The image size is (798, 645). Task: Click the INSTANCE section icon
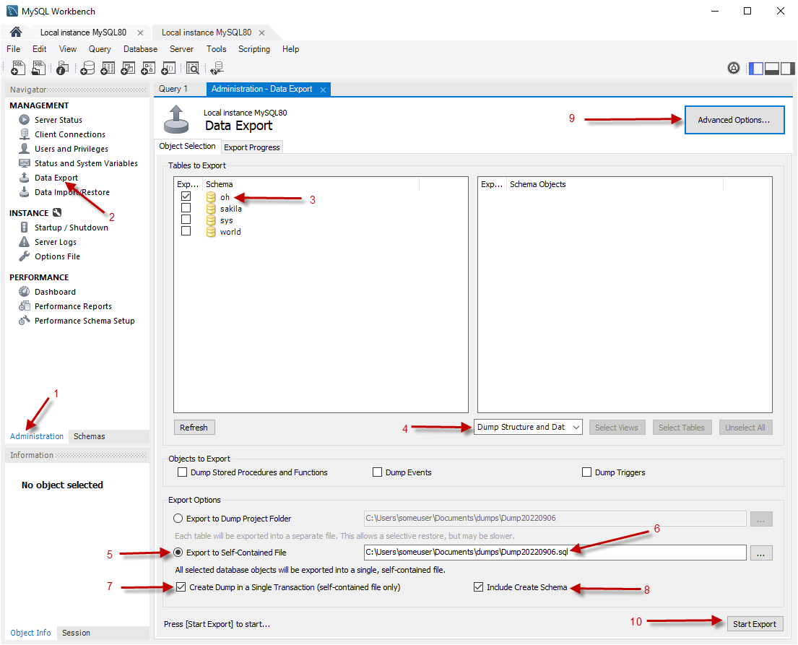click(x=57, y=213)
